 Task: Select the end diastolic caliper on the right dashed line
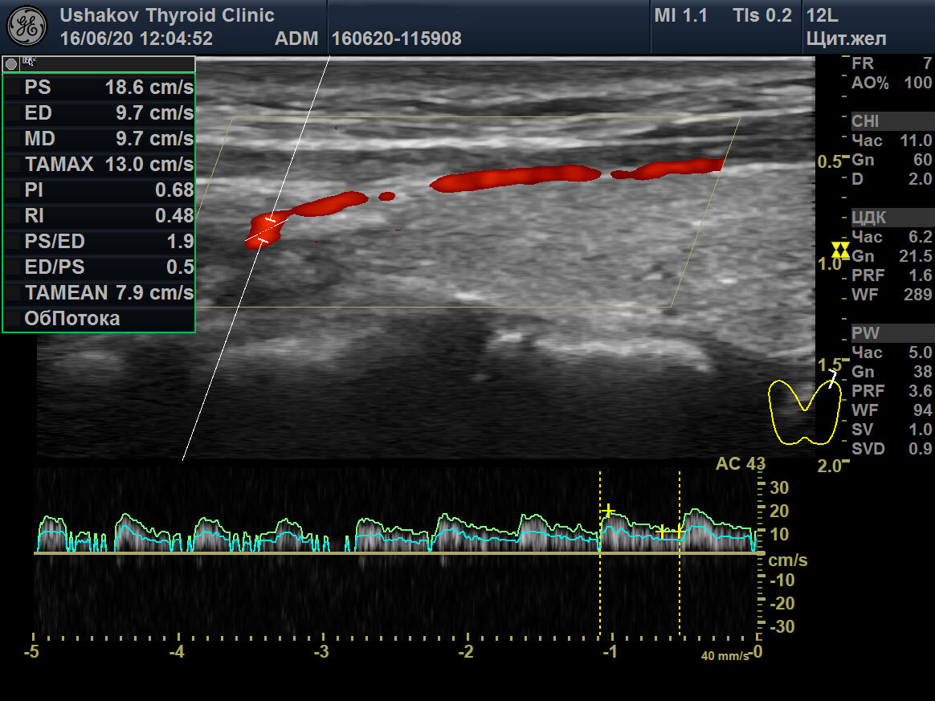pyautogui.click(x=679, y=531)
